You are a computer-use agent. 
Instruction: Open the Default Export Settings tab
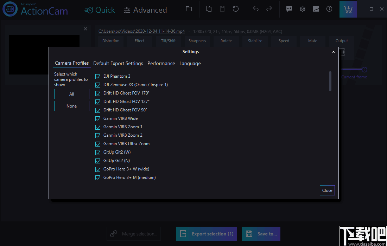[x=118, y=63]
